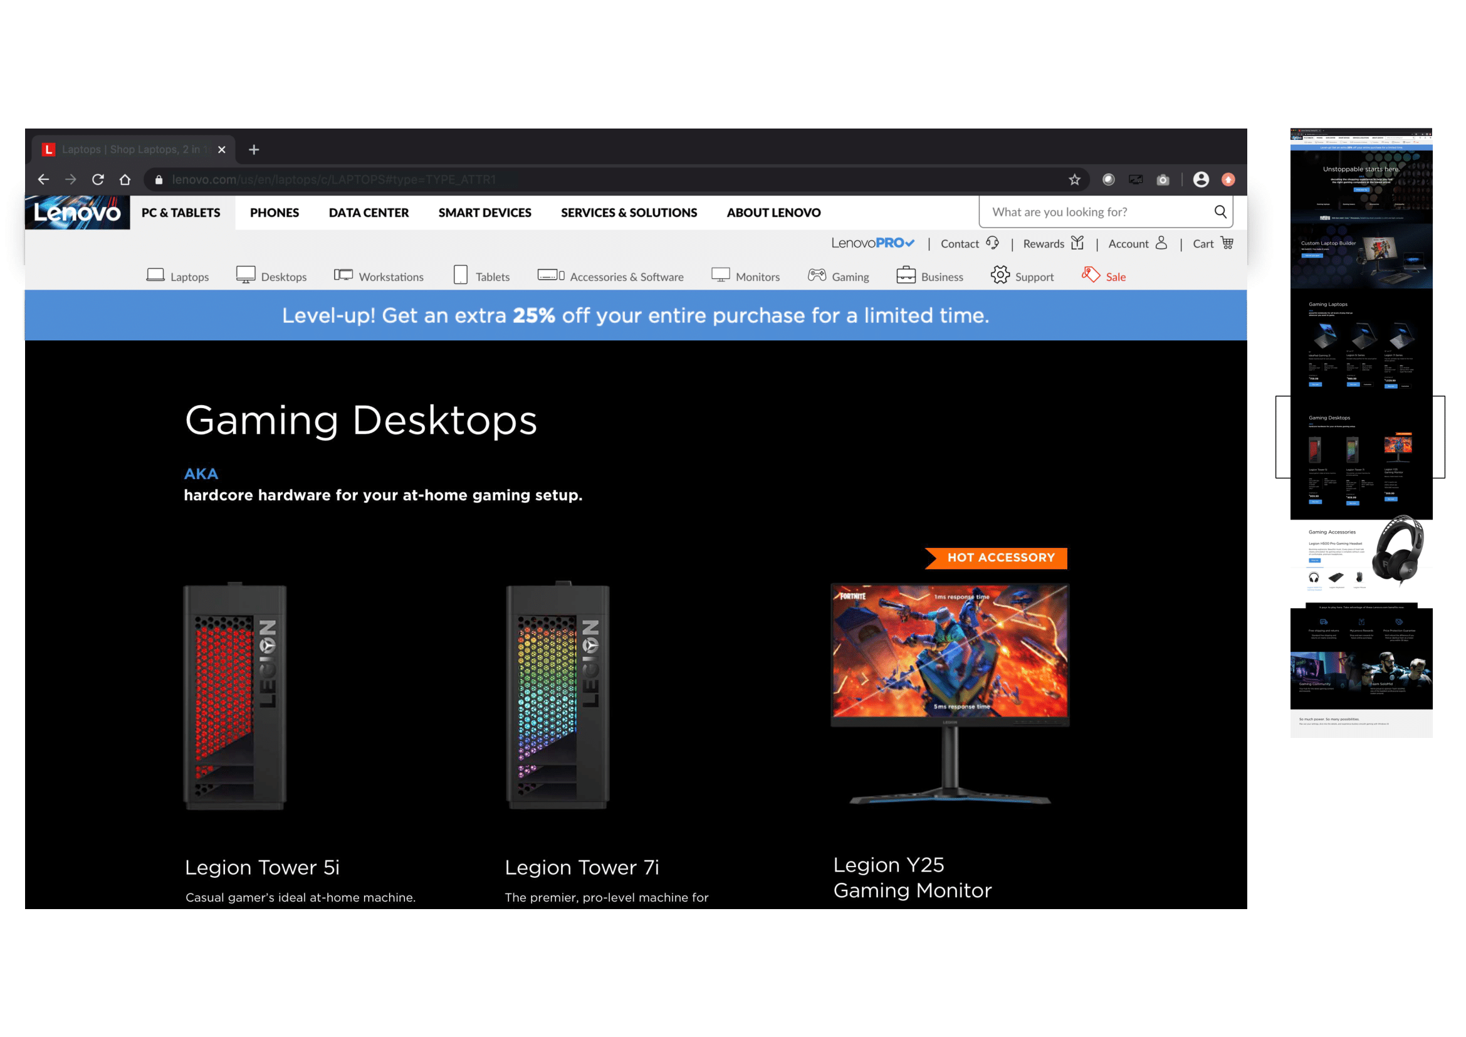The width and height of the screenshot is (1466, 1037).
Task: Open the shopping cart icon
Action: tap(1227, 243)
